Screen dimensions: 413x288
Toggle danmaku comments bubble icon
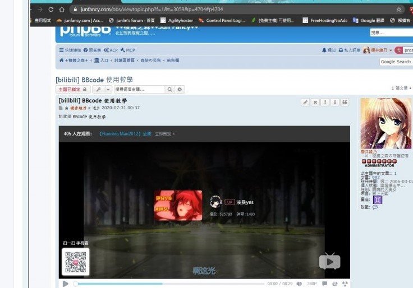pyautogui.click(x=325, y=284)
